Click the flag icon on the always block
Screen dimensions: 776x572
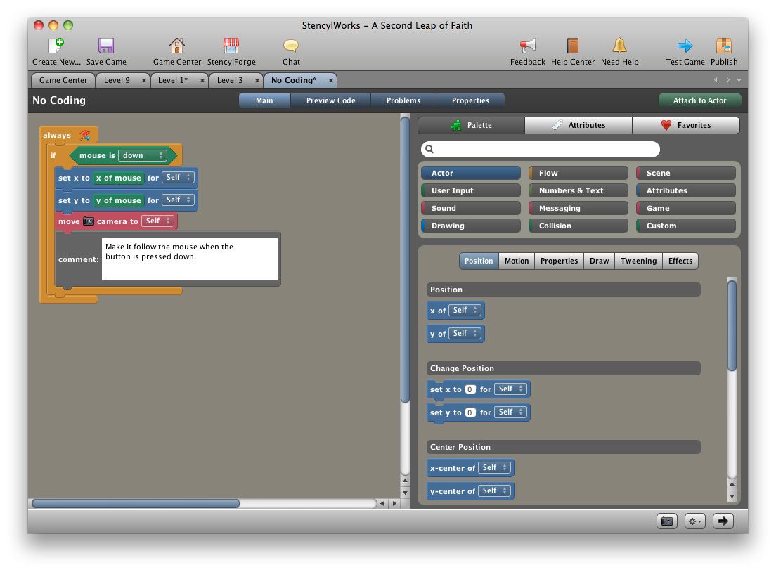tap(84, 135)
